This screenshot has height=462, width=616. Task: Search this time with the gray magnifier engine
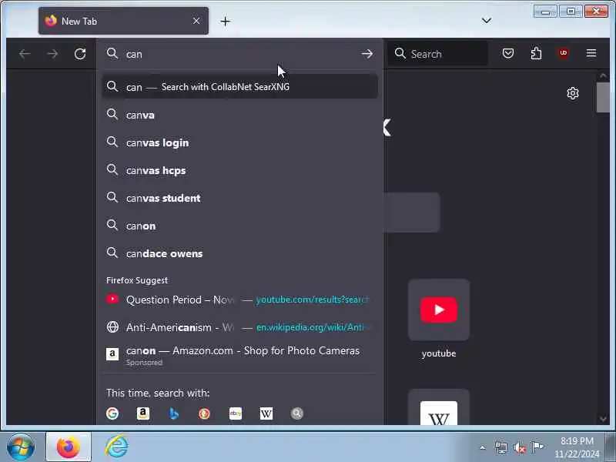[x=297, y=413]
